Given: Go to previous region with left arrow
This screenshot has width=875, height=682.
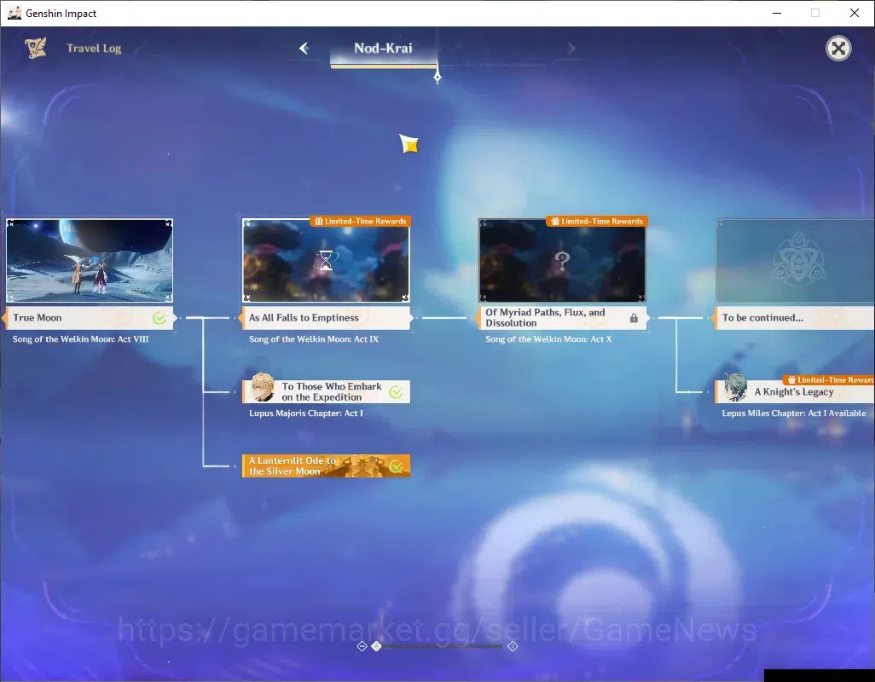Looking at the screenshot, I should click(x=304, y=48).
